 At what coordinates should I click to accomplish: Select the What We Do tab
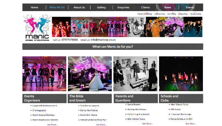[57, 7]
